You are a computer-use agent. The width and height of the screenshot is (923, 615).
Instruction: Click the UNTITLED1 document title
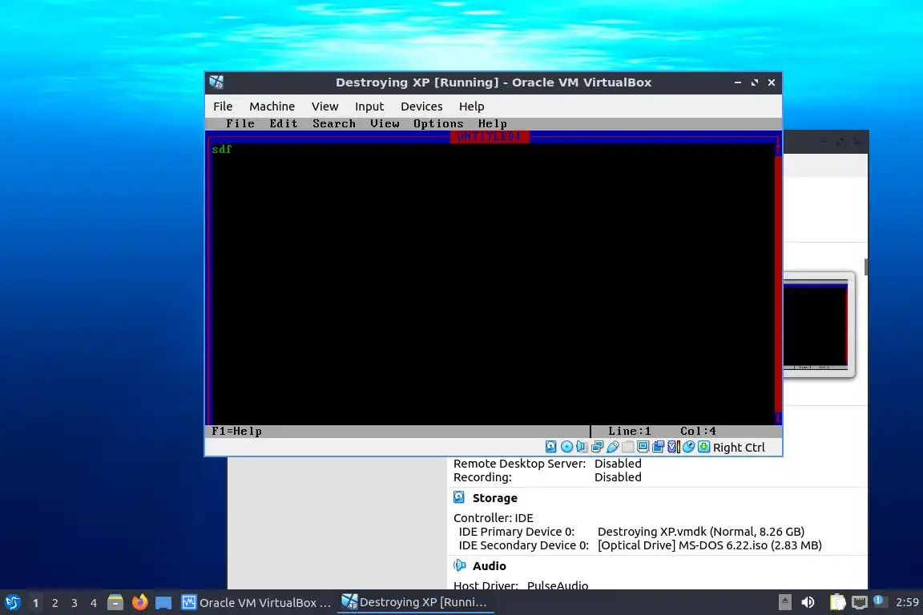[490, 137]
